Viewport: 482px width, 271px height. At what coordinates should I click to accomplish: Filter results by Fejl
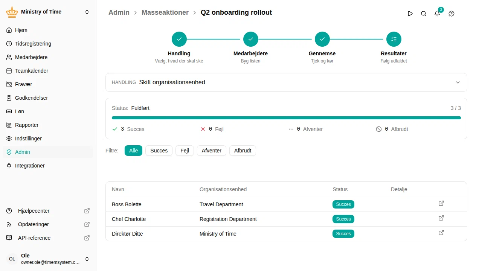[185, 151]
